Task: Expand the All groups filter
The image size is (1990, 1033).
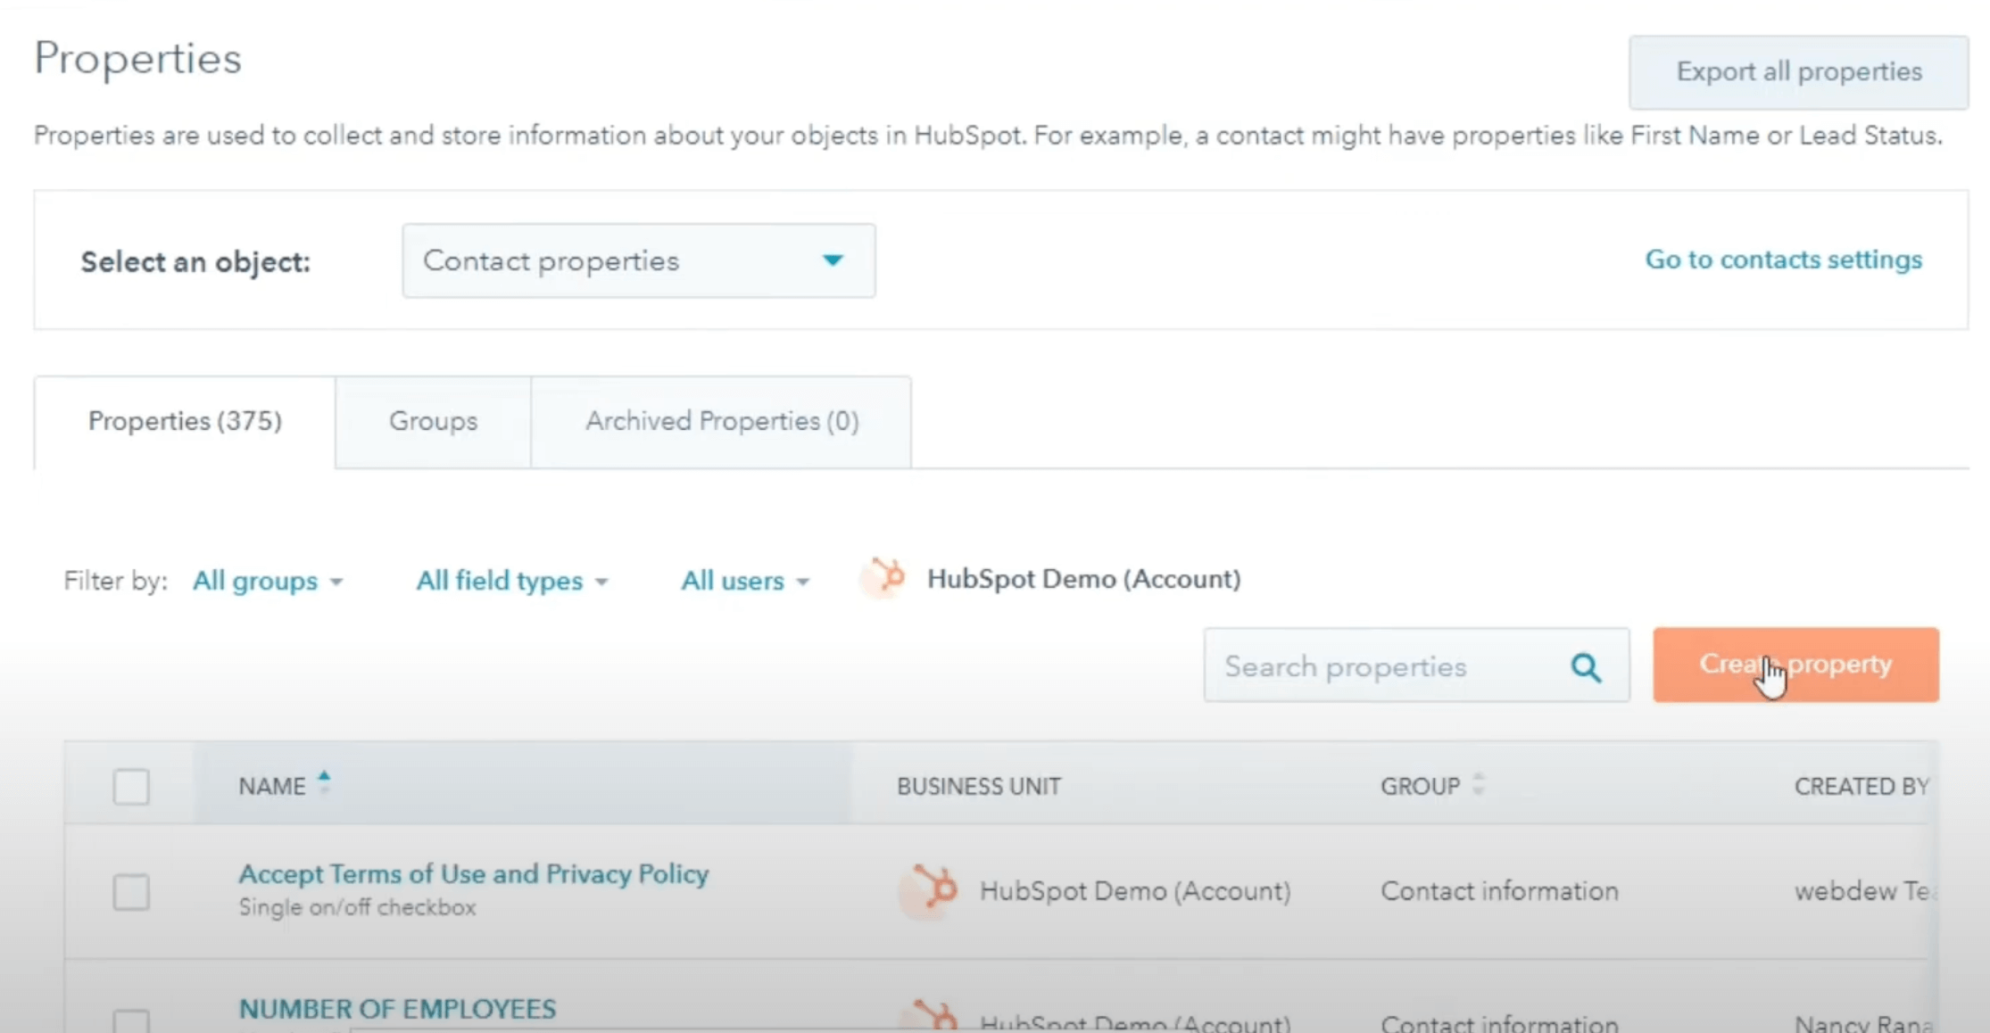Action: pos(268,581)
